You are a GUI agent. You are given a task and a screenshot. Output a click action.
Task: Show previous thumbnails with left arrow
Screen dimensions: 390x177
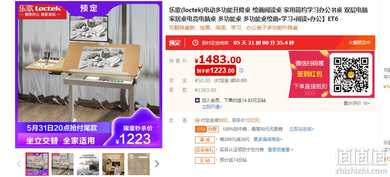pos(19,164)
